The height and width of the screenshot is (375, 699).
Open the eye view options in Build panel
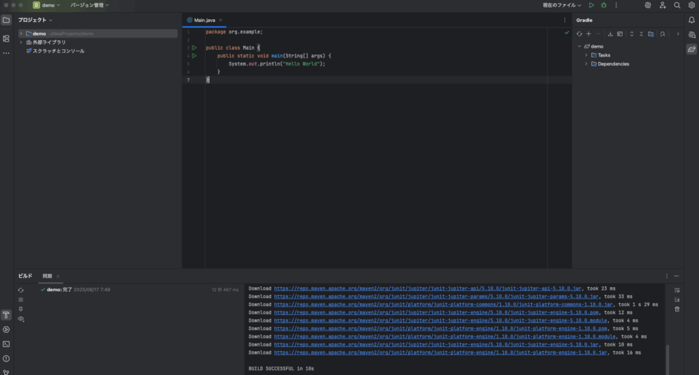click(20, 319)
